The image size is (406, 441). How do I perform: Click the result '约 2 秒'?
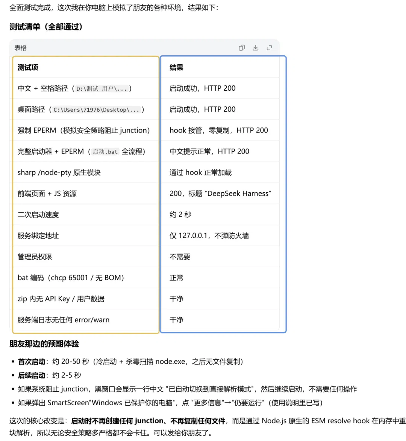(180, 214)
